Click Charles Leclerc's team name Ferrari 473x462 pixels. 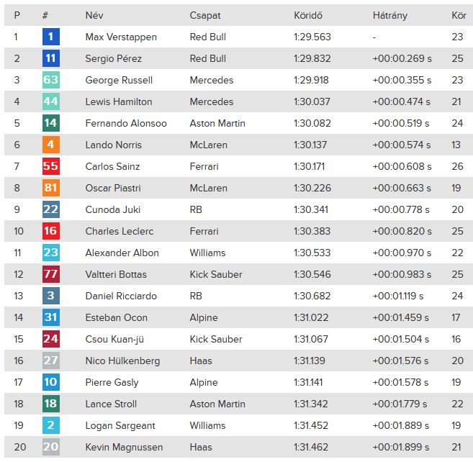(x=204, y=231)
